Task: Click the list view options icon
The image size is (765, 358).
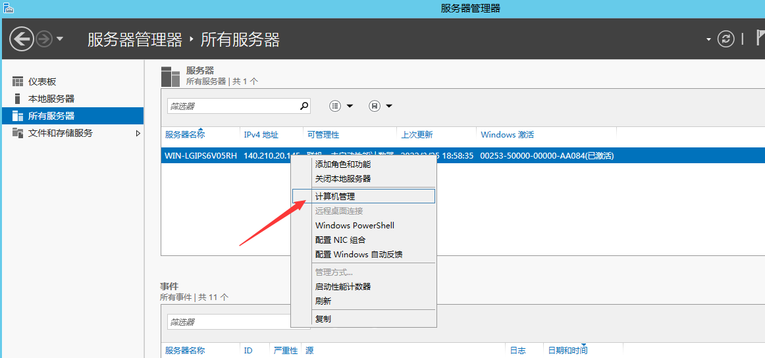Action: 335,106
